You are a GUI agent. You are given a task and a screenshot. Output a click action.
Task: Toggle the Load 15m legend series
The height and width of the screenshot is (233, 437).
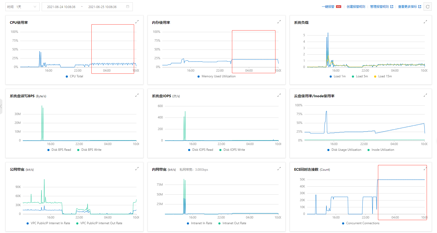pos(383,76)
